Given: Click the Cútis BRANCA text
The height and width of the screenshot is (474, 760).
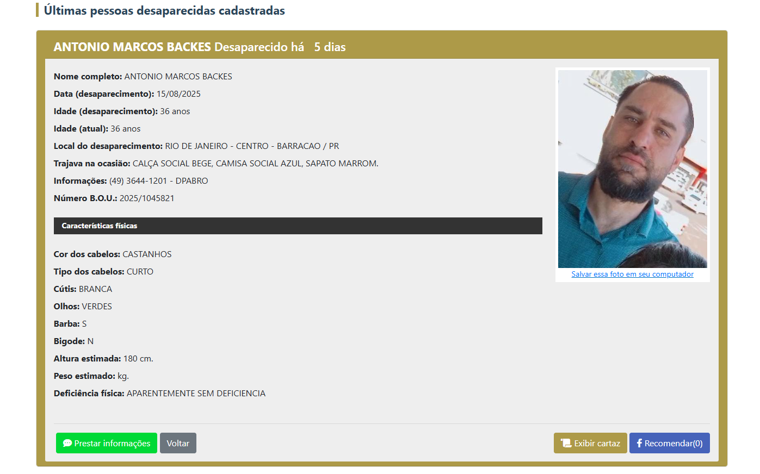Looking at the screenshot, I should (x=83, y=289).
